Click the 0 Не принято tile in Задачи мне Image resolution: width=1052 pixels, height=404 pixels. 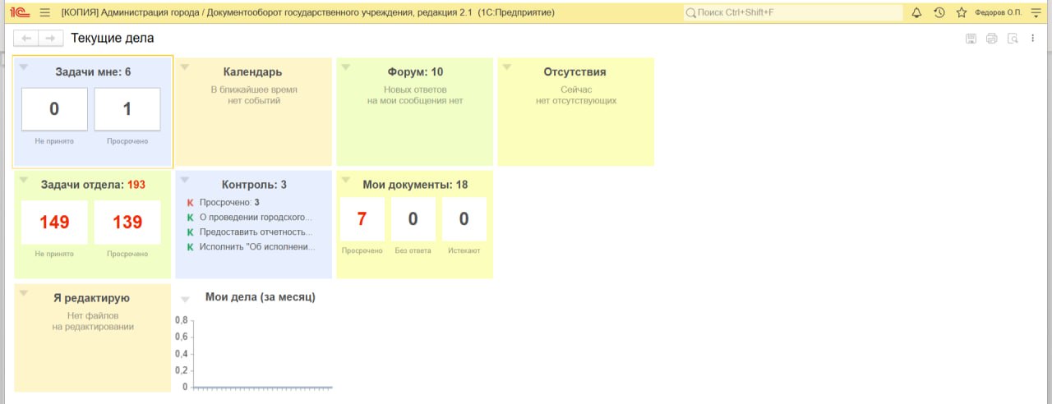pyautogui.click(x=54, y=109)
